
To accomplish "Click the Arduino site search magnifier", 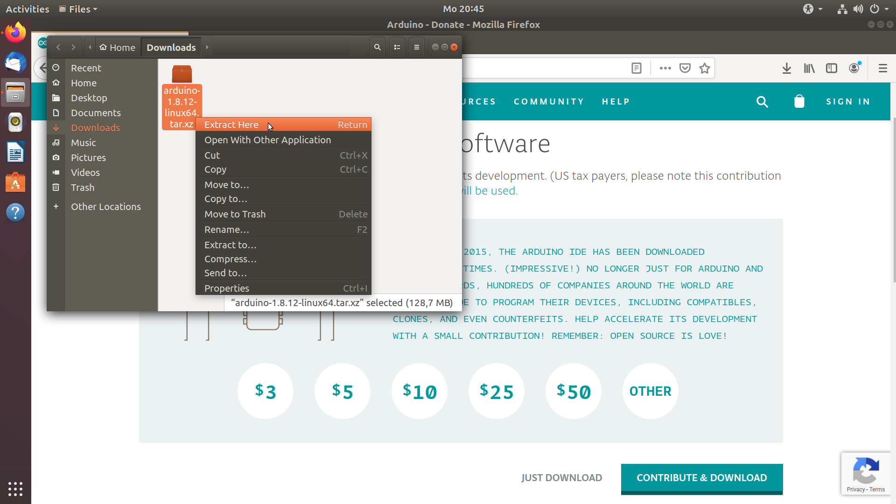I will 762,101.
